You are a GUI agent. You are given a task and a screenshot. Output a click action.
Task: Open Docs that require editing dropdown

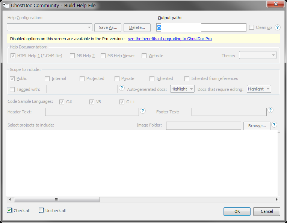[259, 89]
